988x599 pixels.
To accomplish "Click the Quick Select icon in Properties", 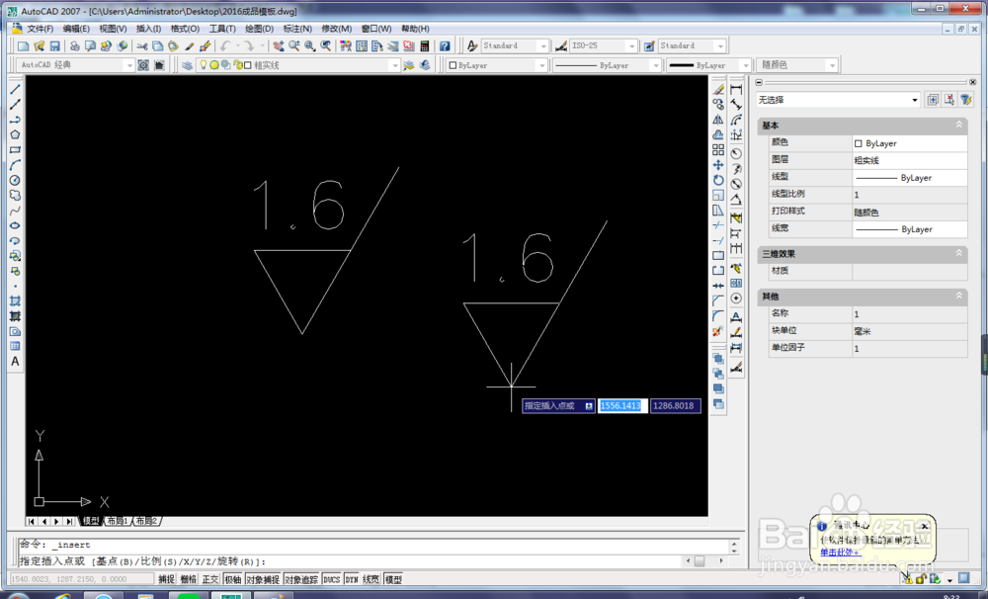I will click(966, 100).
